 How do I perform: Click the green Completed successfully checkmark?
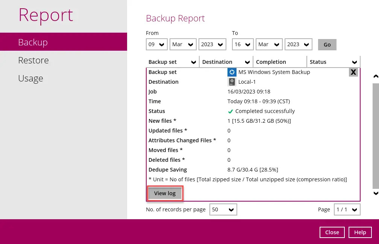coord(230,111)
